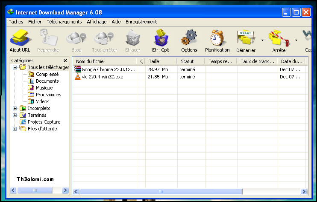Select the vlc-2.0.4-win32.exe file name
This screenshot has width=317, height=202.
pyautogui.click(x=103, y=77)
